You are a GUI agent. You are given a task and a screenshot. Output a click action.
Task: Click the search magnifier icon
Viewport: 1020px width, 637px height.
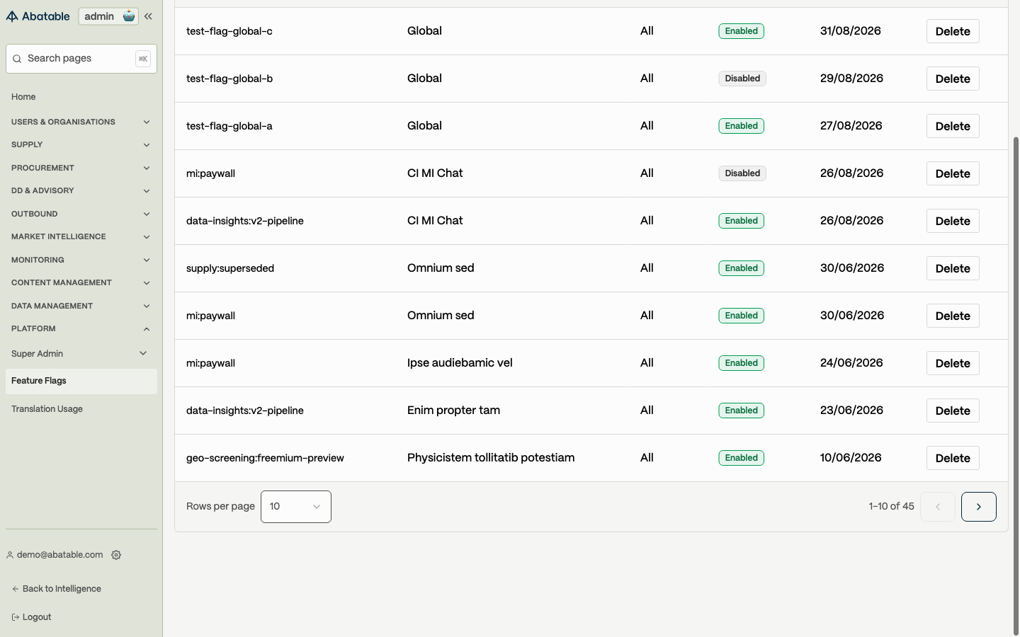17,59
